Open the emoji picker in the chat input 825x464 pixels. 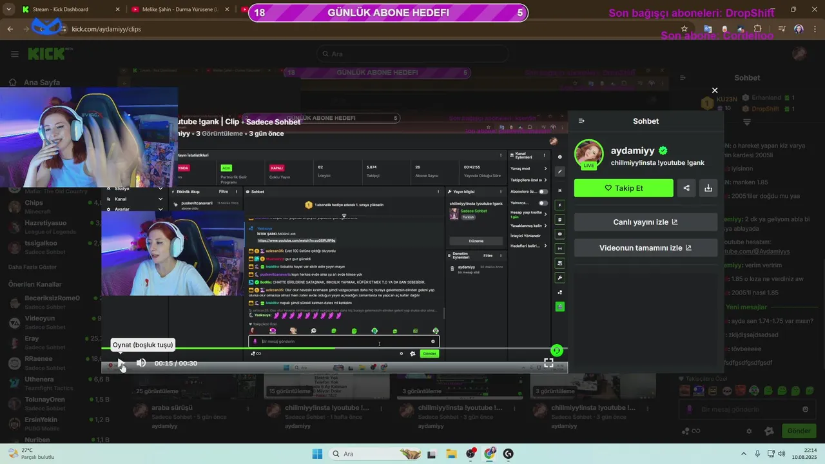(805, 409)
